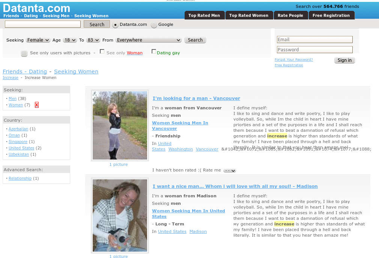Filter country by Singapore
Viewport: 379px width, 258px height.
coord(18,142)
